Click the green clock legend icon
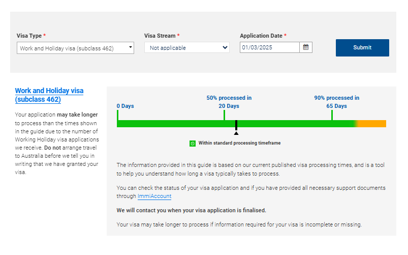This screenshot has height=255, width=408. tap(193, 144)
